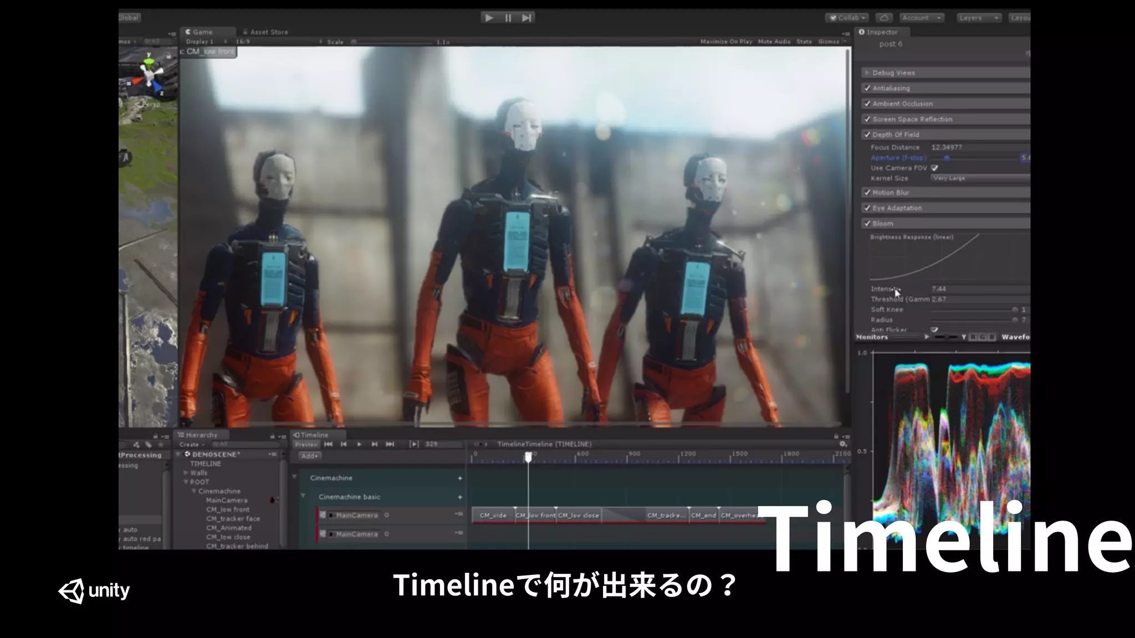Click Monitors play arrow icon
This screenshot has height=638, width=1135.
point(927,337)
